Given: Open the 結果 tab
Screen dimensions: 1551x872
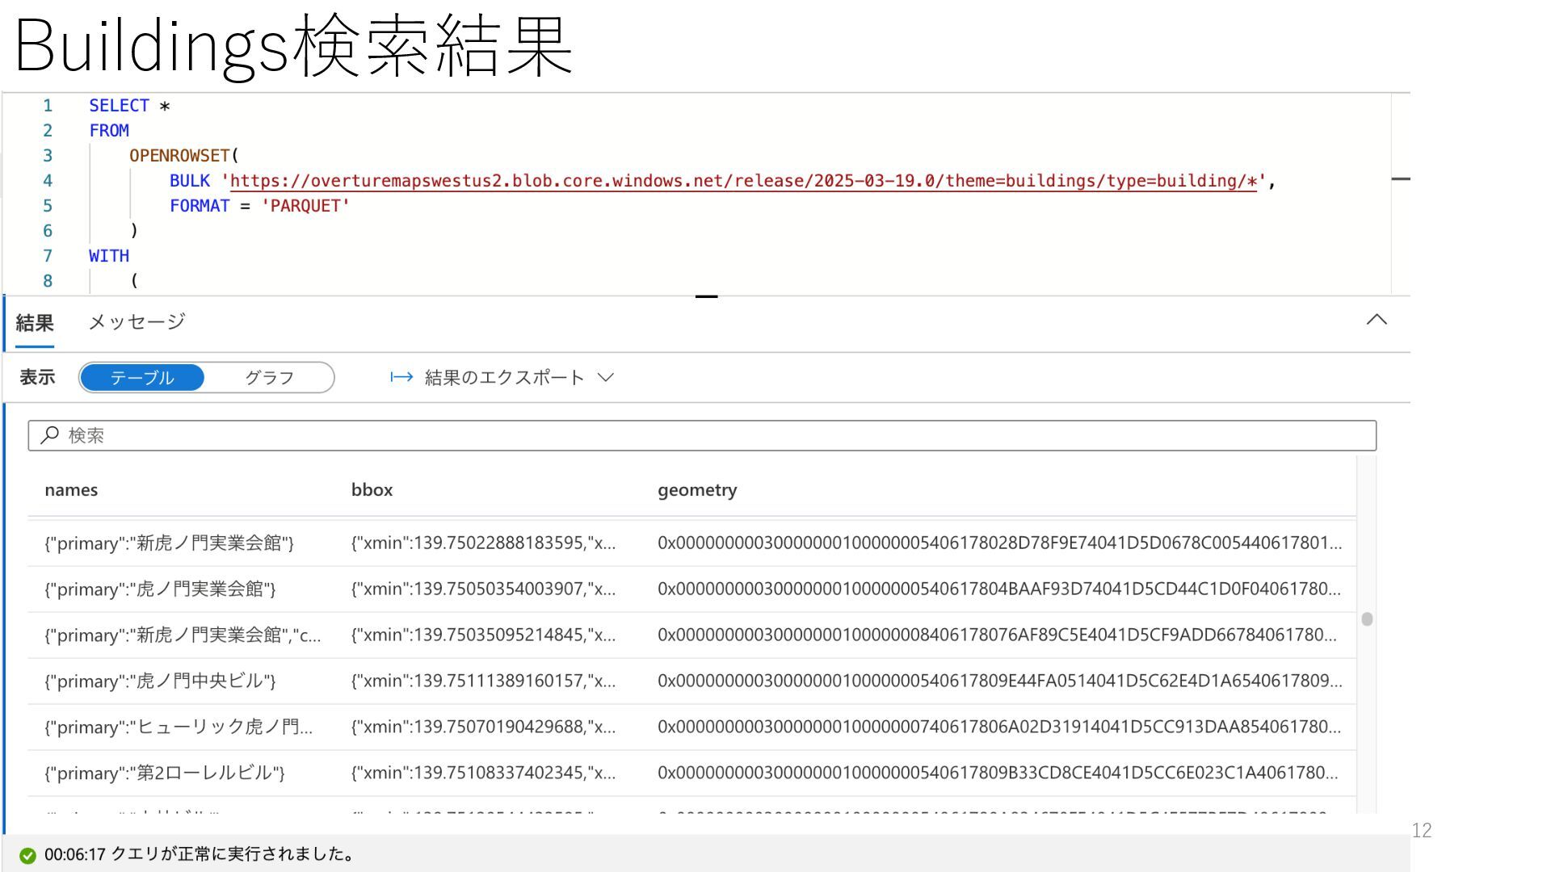Looking at the screenshot, I should click(35, 323).
